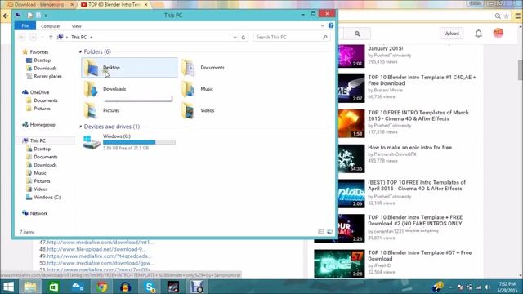Collapse the Devices and drives (1) group
Screen dimensions: 523x294
[x=80, y=127]
